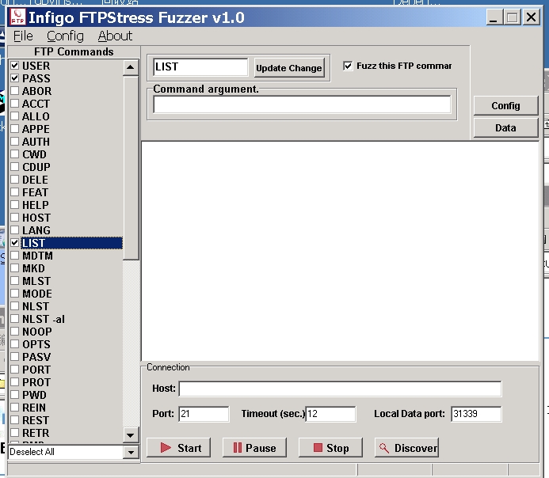
Task: Select the MDTM command in the list
Action: pos(37,256)
